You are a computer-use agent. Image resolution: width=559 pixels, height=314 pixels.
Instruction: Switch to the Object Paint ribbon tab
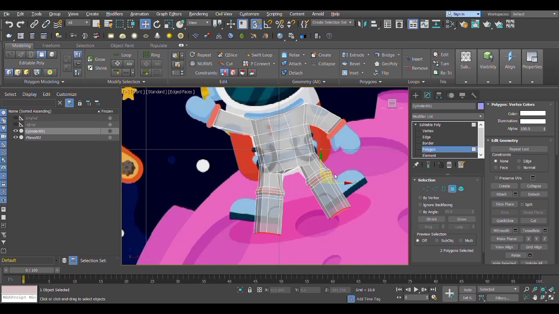122,45
